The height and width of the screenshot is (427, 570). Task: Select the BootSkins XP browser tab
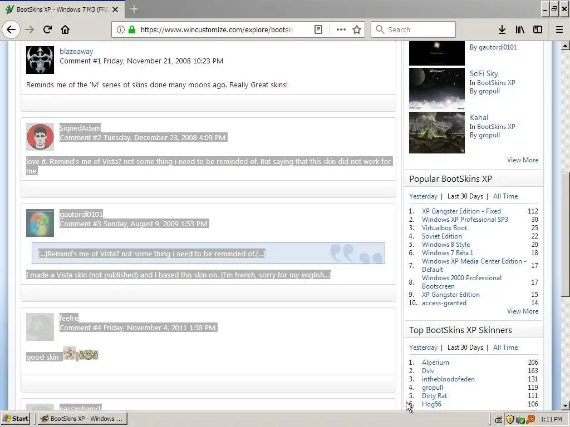pos(62,9)
